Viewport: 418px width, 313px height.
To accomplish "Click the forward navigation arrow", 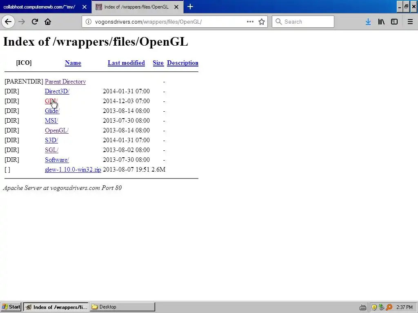I will point(22,22).
